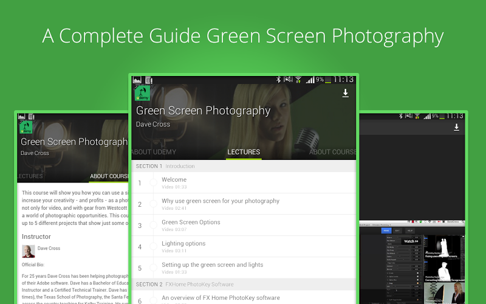
Task: Select ABOUT COURSE tab in left phone
Action: 109,176
